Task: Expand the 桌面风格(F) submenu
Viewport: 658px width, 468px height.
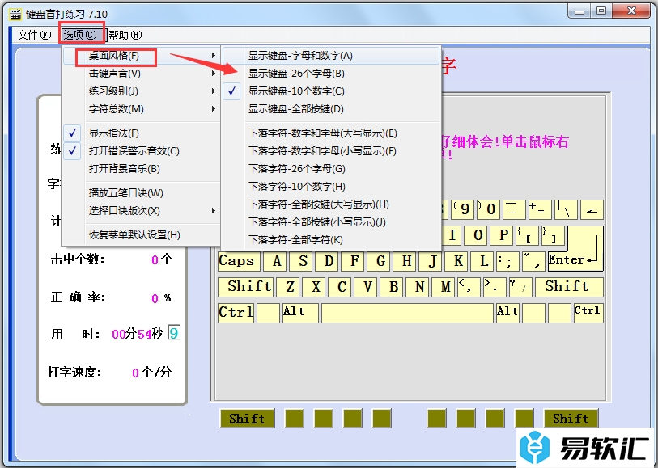Action: tap(142, 55)
